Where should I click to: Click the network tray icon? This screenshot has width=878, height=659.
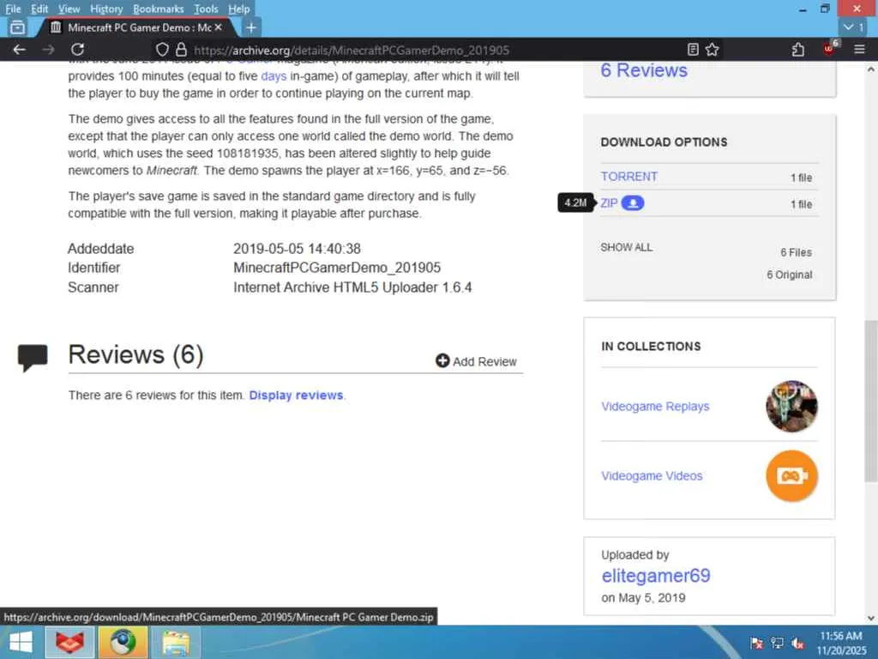777,643
